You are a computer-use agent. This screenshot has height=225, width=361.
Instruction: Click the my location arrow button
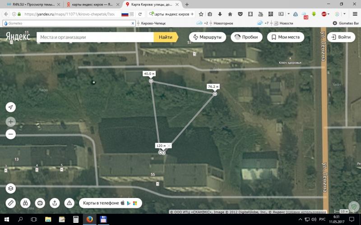click(x=11, y=107)
